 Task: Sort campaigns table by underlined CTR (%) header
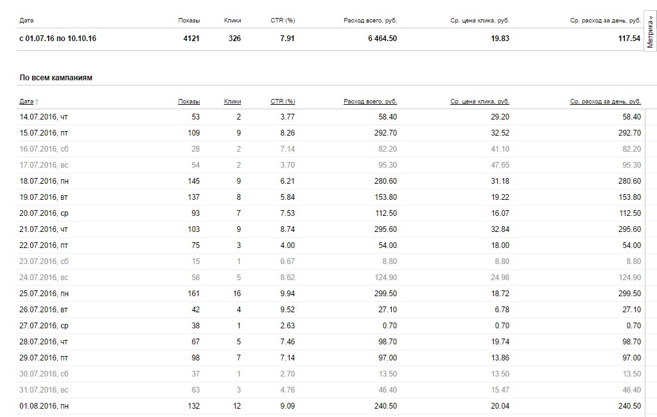click(x=283, y=102)
